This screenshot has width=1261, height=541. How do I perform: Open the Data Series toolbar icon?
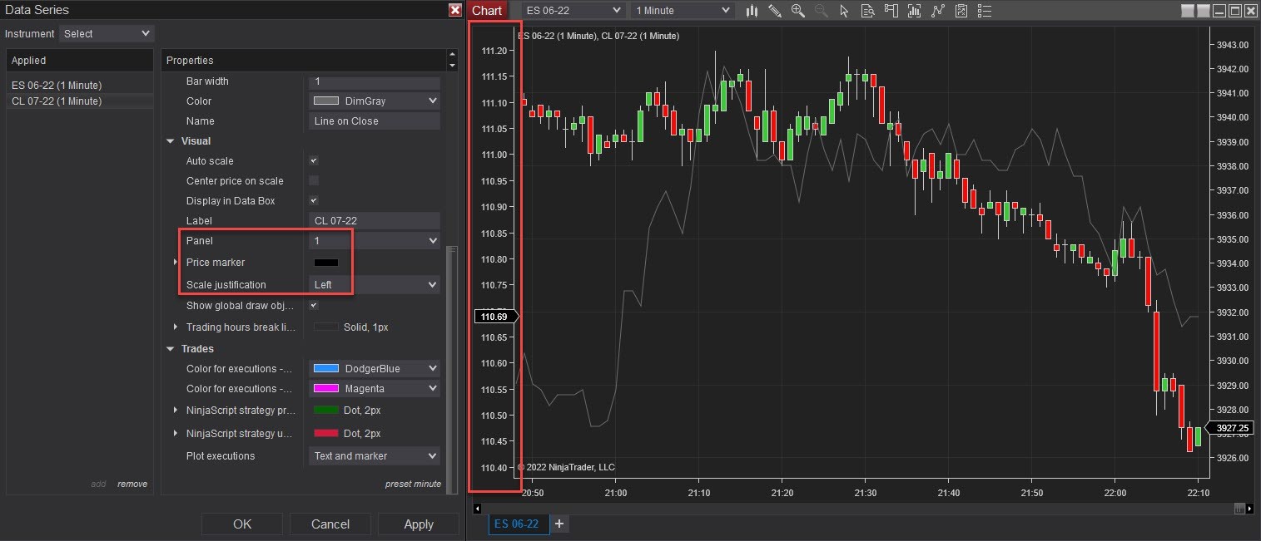point(915,11)
